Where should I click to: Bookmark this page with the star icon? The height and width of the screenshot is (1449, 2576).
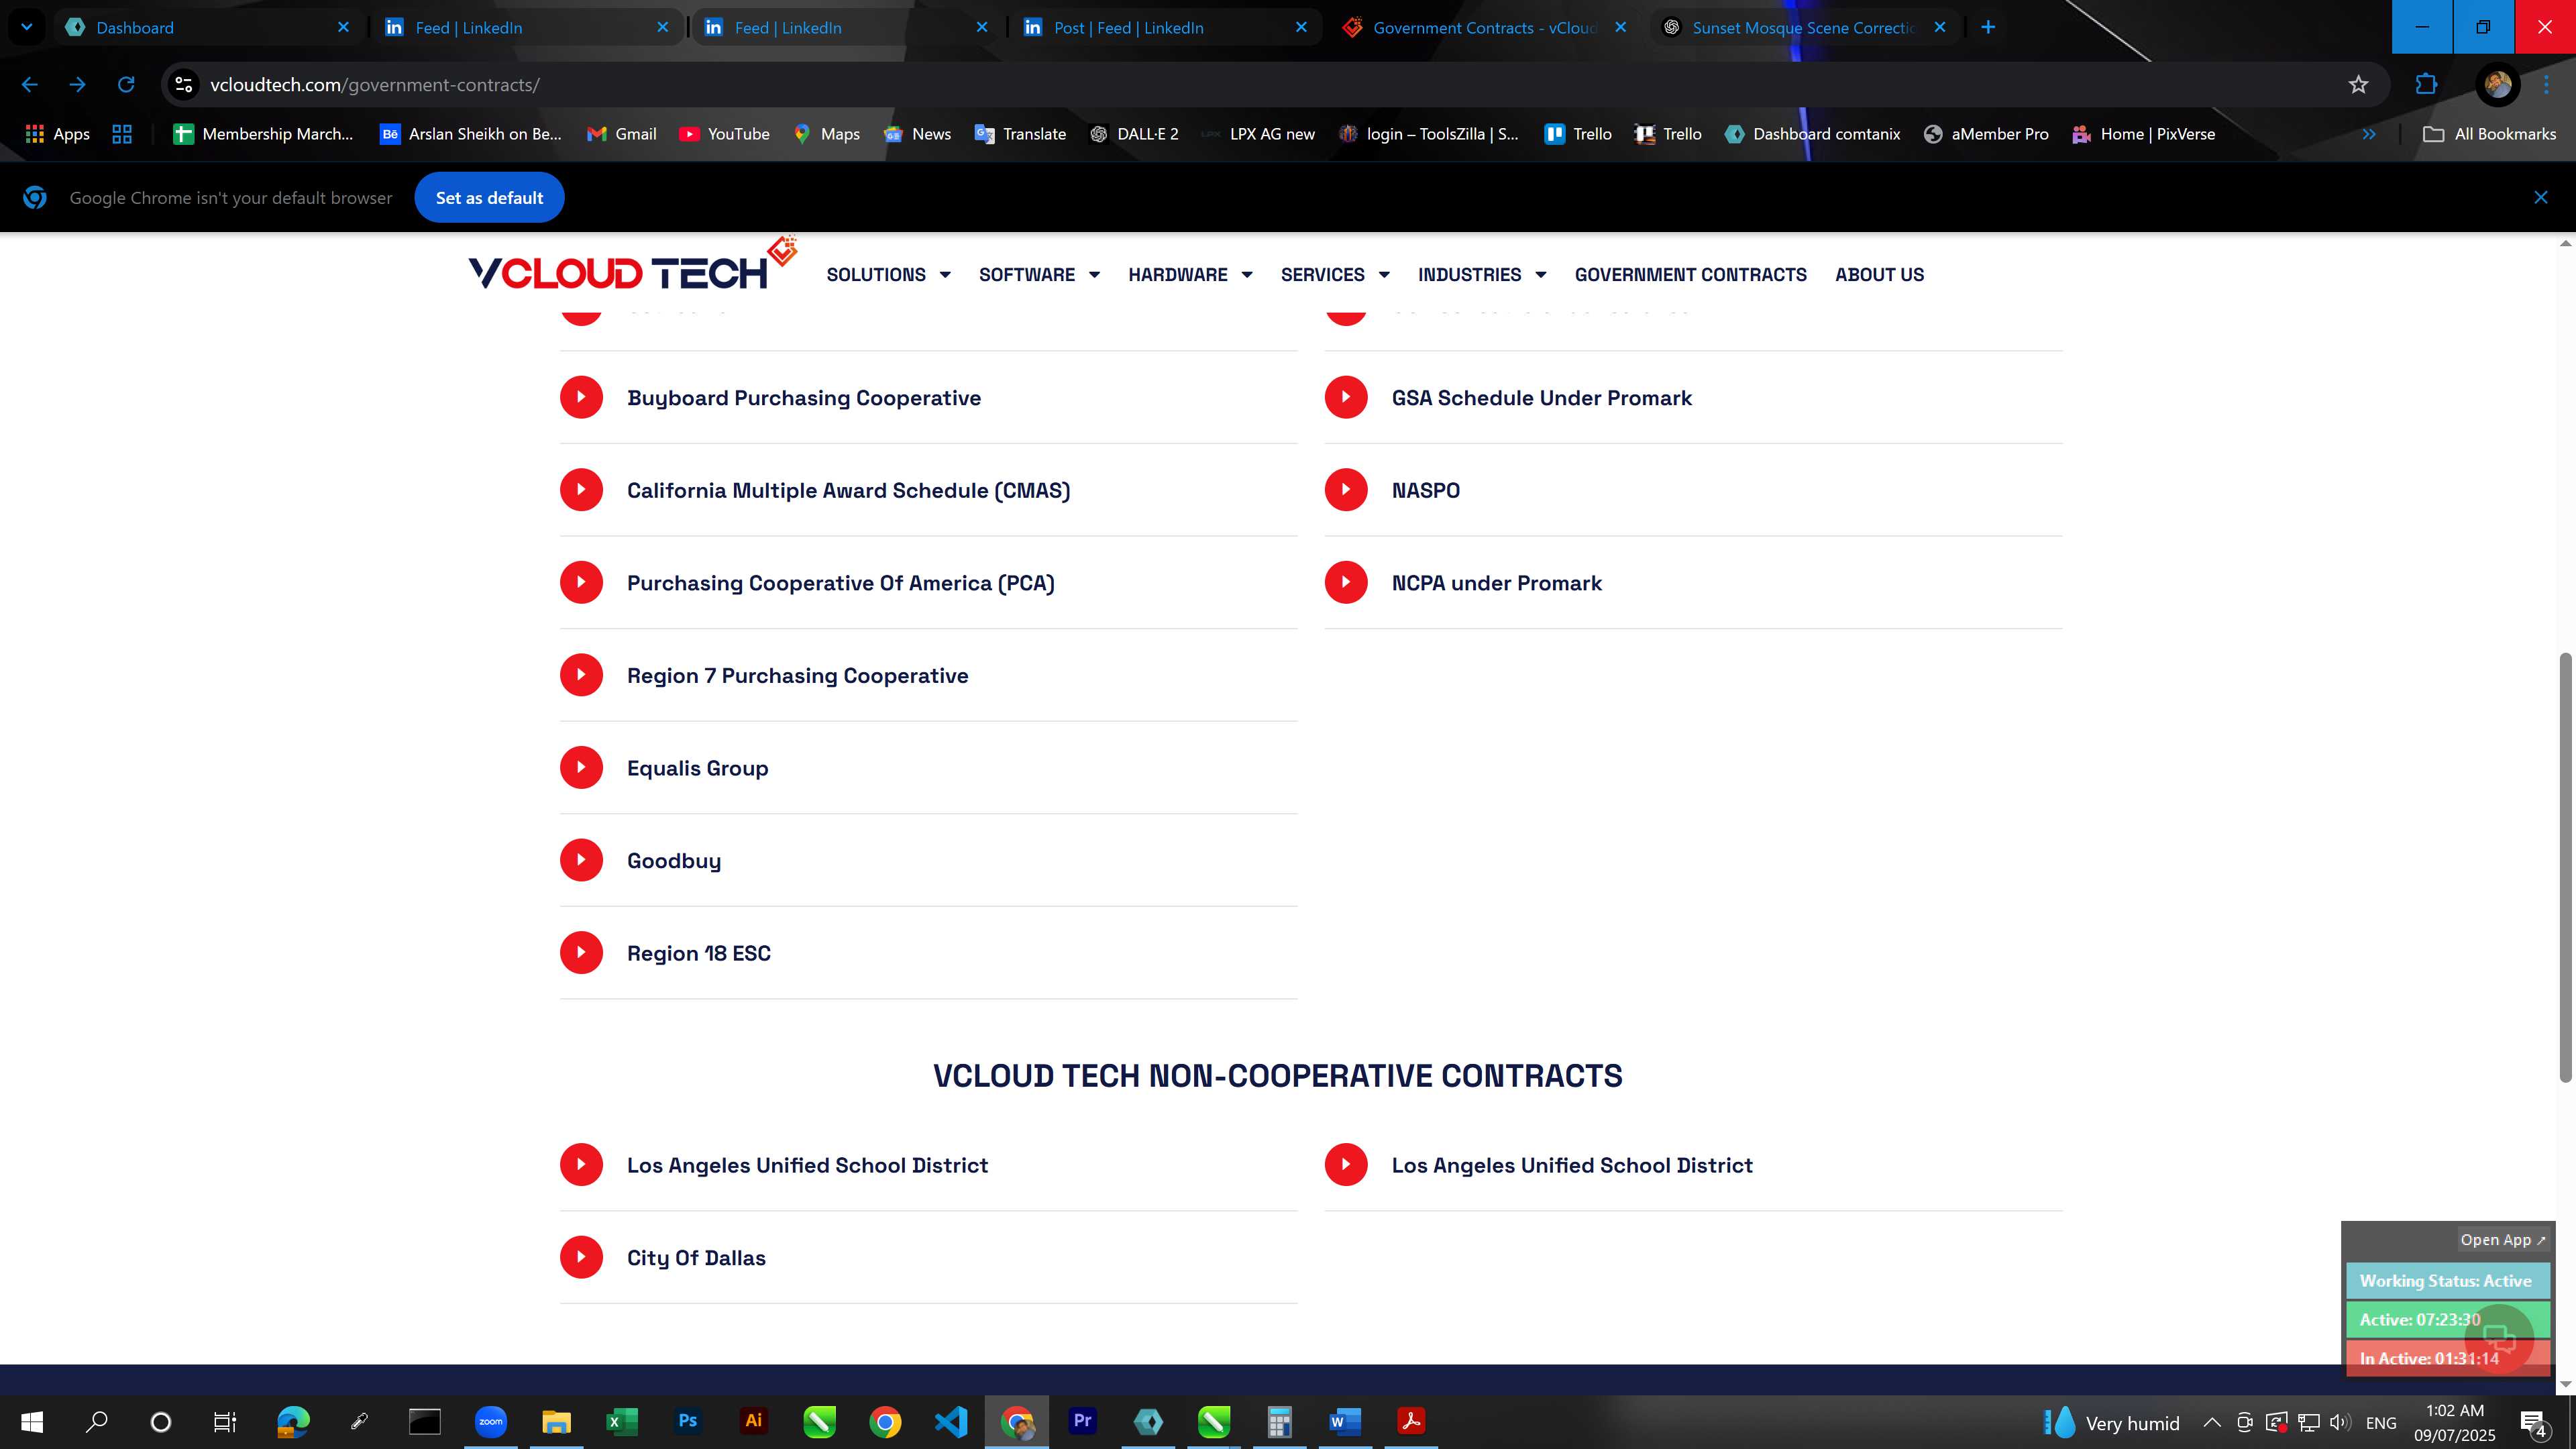coord(2358,85)
